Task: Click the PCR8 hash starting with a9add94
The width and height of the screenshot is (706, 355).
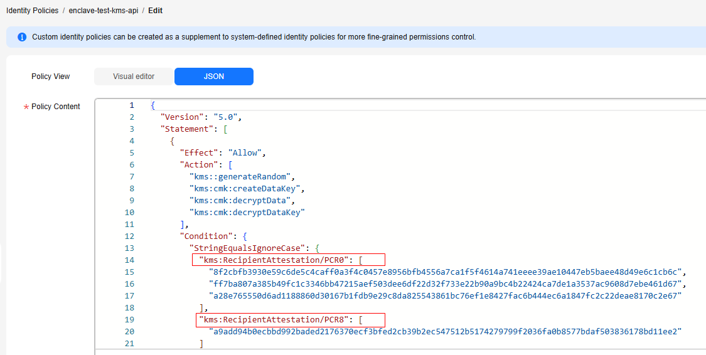Action: coord(444,332)
